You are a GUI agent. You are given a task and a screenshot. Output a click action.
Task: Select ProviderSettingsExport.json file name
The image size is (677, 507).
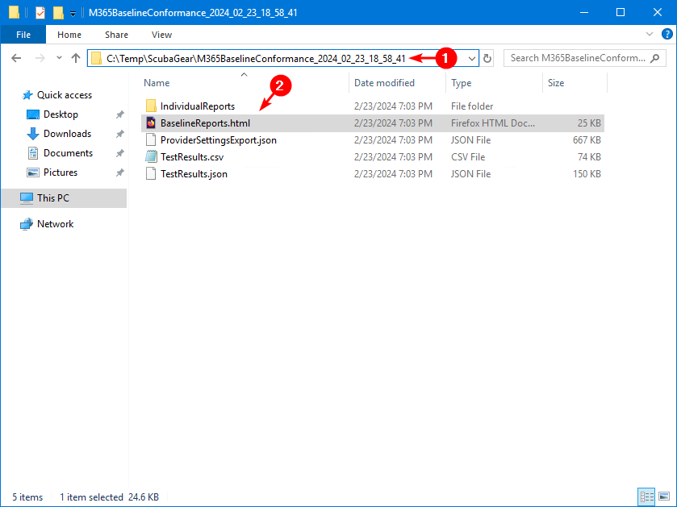tap(219, 140)
